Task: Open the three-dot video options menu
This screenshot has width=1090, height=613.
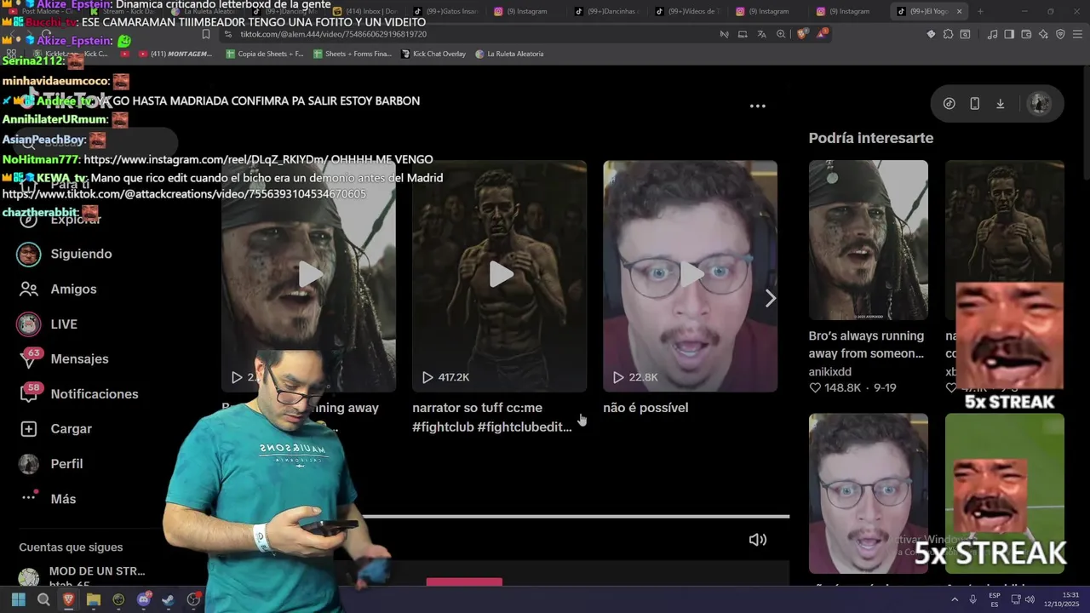Action: 757,106
